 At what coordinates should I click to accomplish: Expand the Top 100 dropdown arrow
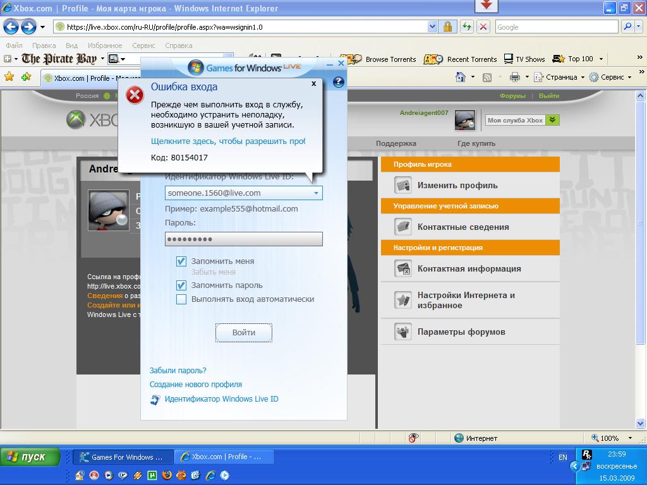tap(601, 59)
